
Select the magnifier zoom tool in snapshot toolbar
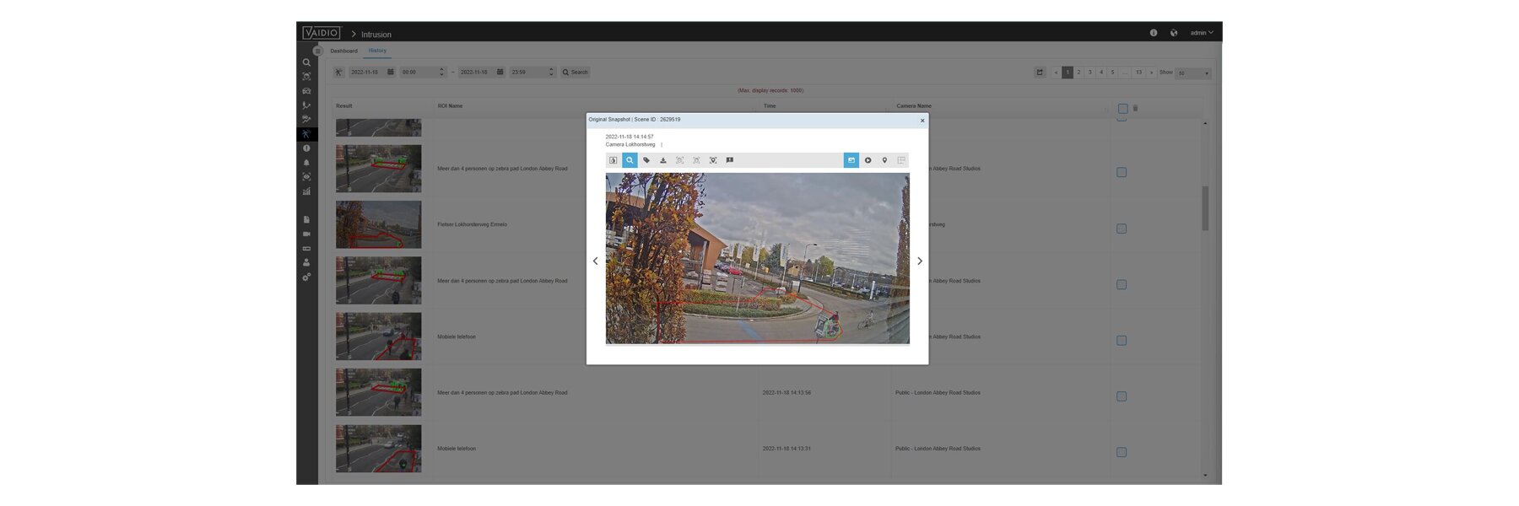(x=630, y=160)
